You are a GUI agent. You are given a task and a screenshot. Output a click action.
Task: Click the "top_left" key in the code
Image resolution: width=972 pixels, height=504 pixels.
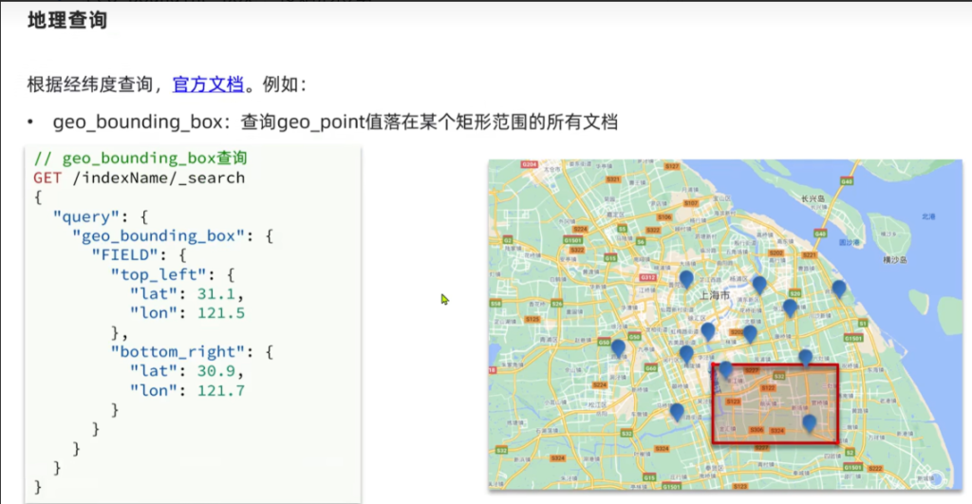pos(147,273)
